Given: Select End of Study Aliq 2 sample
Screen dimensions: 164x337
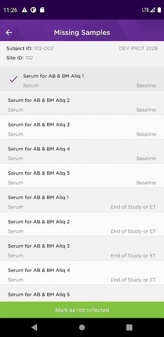Looking at the screenshot, I should (x=82, y=224).
